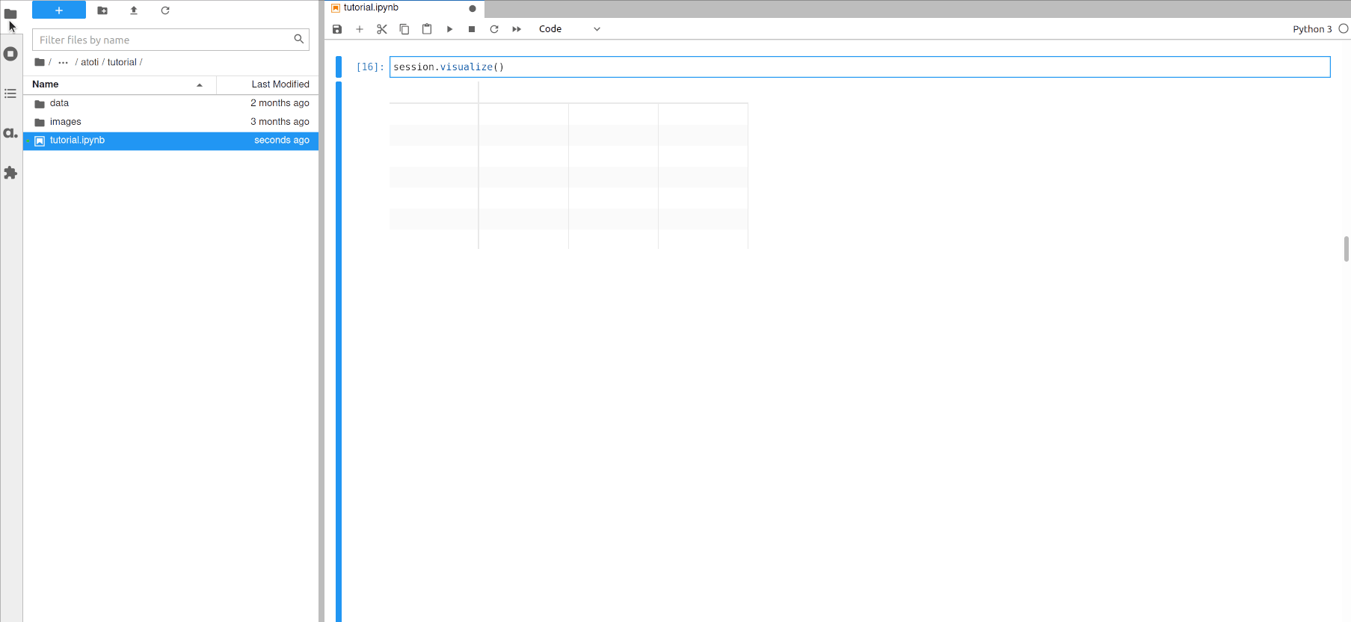1351x622 pixels.
Task: Open the cell type Code dropdown
Action: [569, 29]
